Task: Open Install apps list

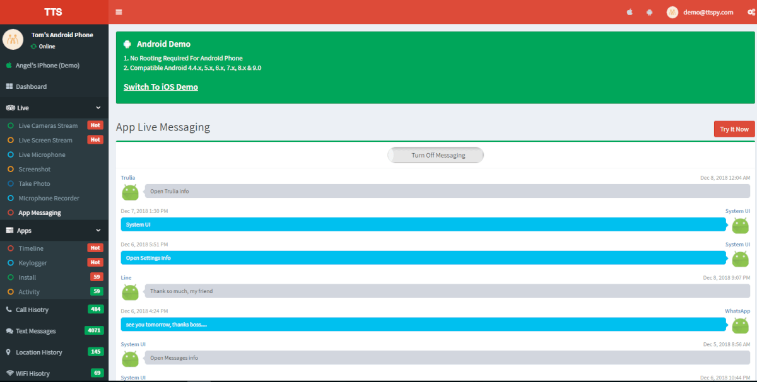Action: (x=27, y=277)
